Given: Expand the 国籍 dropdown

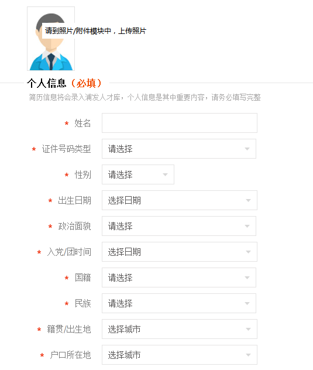Looking at the screenshot, I should click(x=179, y=277).
